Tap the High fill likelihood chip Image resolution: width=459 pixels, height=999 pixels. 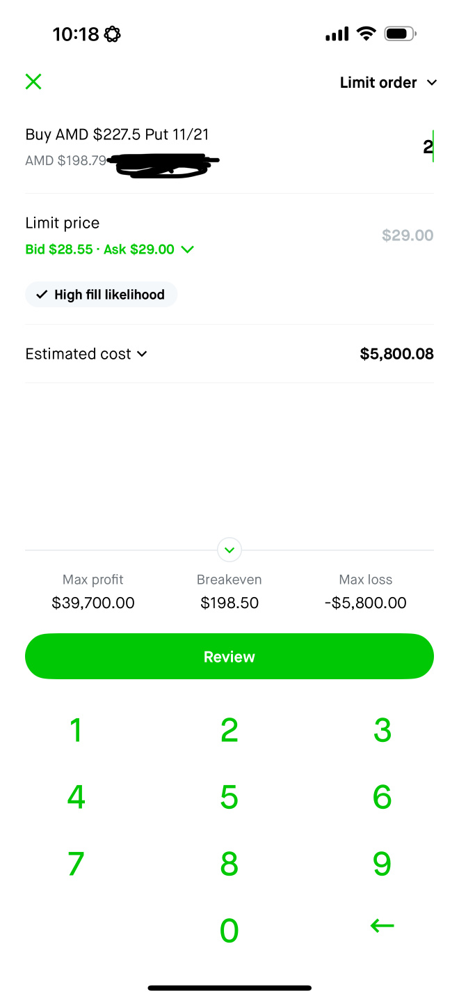102,295
